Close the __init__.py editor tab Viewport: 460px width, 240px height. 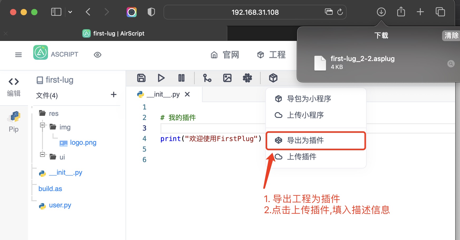point(187,94)
